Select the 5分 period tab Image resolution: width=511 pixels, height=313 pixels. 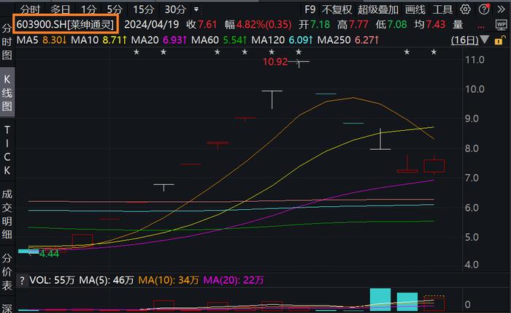point(115,10)
